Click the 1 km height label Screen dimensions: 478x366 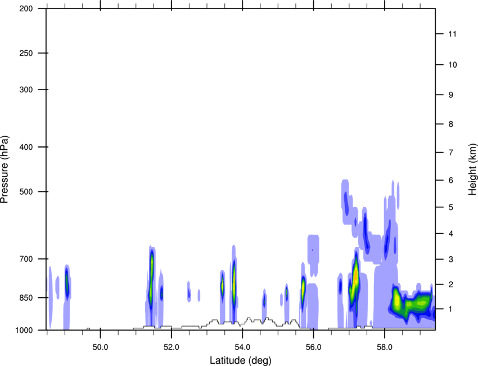click(451, 309)
